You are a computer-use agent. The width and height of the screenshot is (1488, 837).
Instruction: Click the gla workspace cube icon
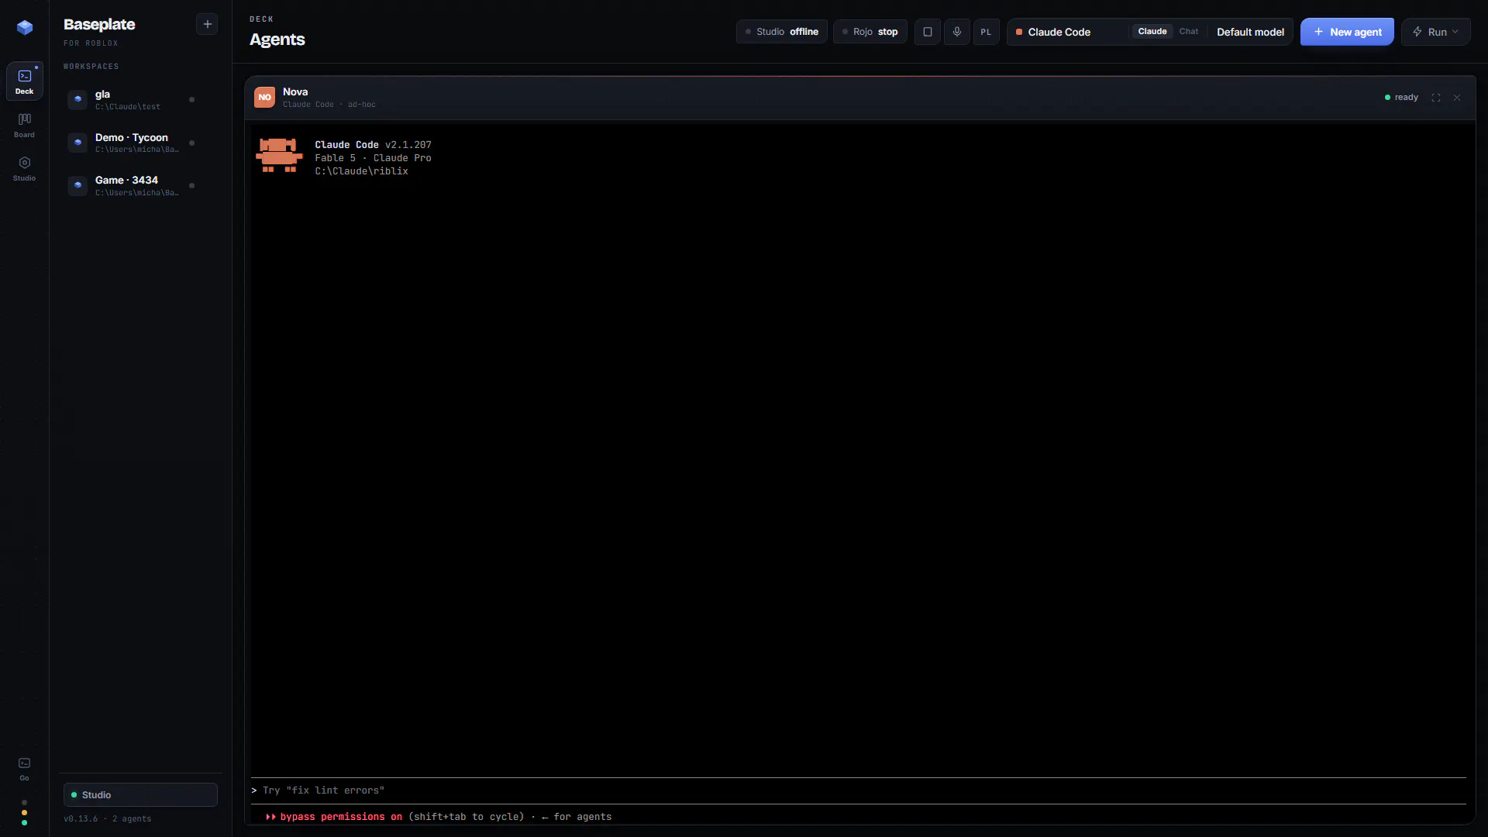pyautogui.click(x=77, y=100)
